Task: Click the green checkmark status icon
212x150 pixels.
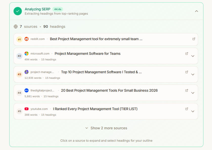Action: coord(17,11)
